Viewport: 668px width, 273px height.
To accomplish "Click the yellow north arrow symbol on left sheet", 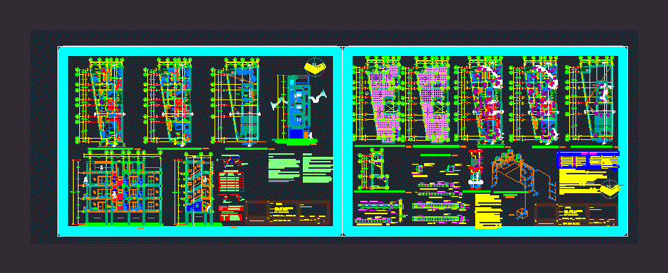I will click(x=315, y=66).
